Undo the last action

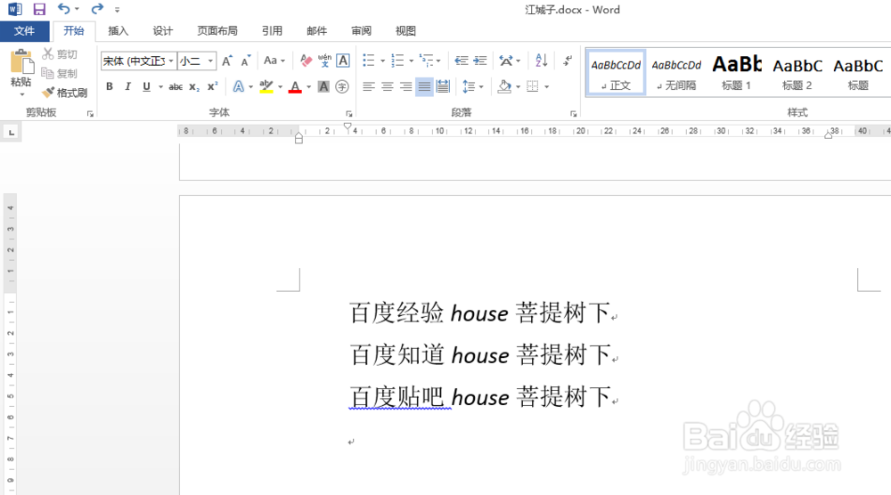63,9
